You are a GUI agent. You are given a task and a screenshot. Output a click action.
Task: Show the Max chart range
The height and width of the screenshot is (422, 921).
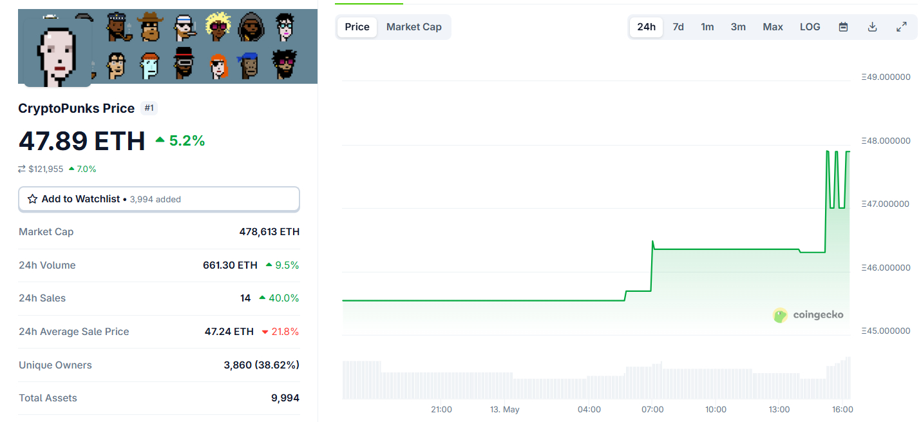pyautogui.click(x=773, y=27)
